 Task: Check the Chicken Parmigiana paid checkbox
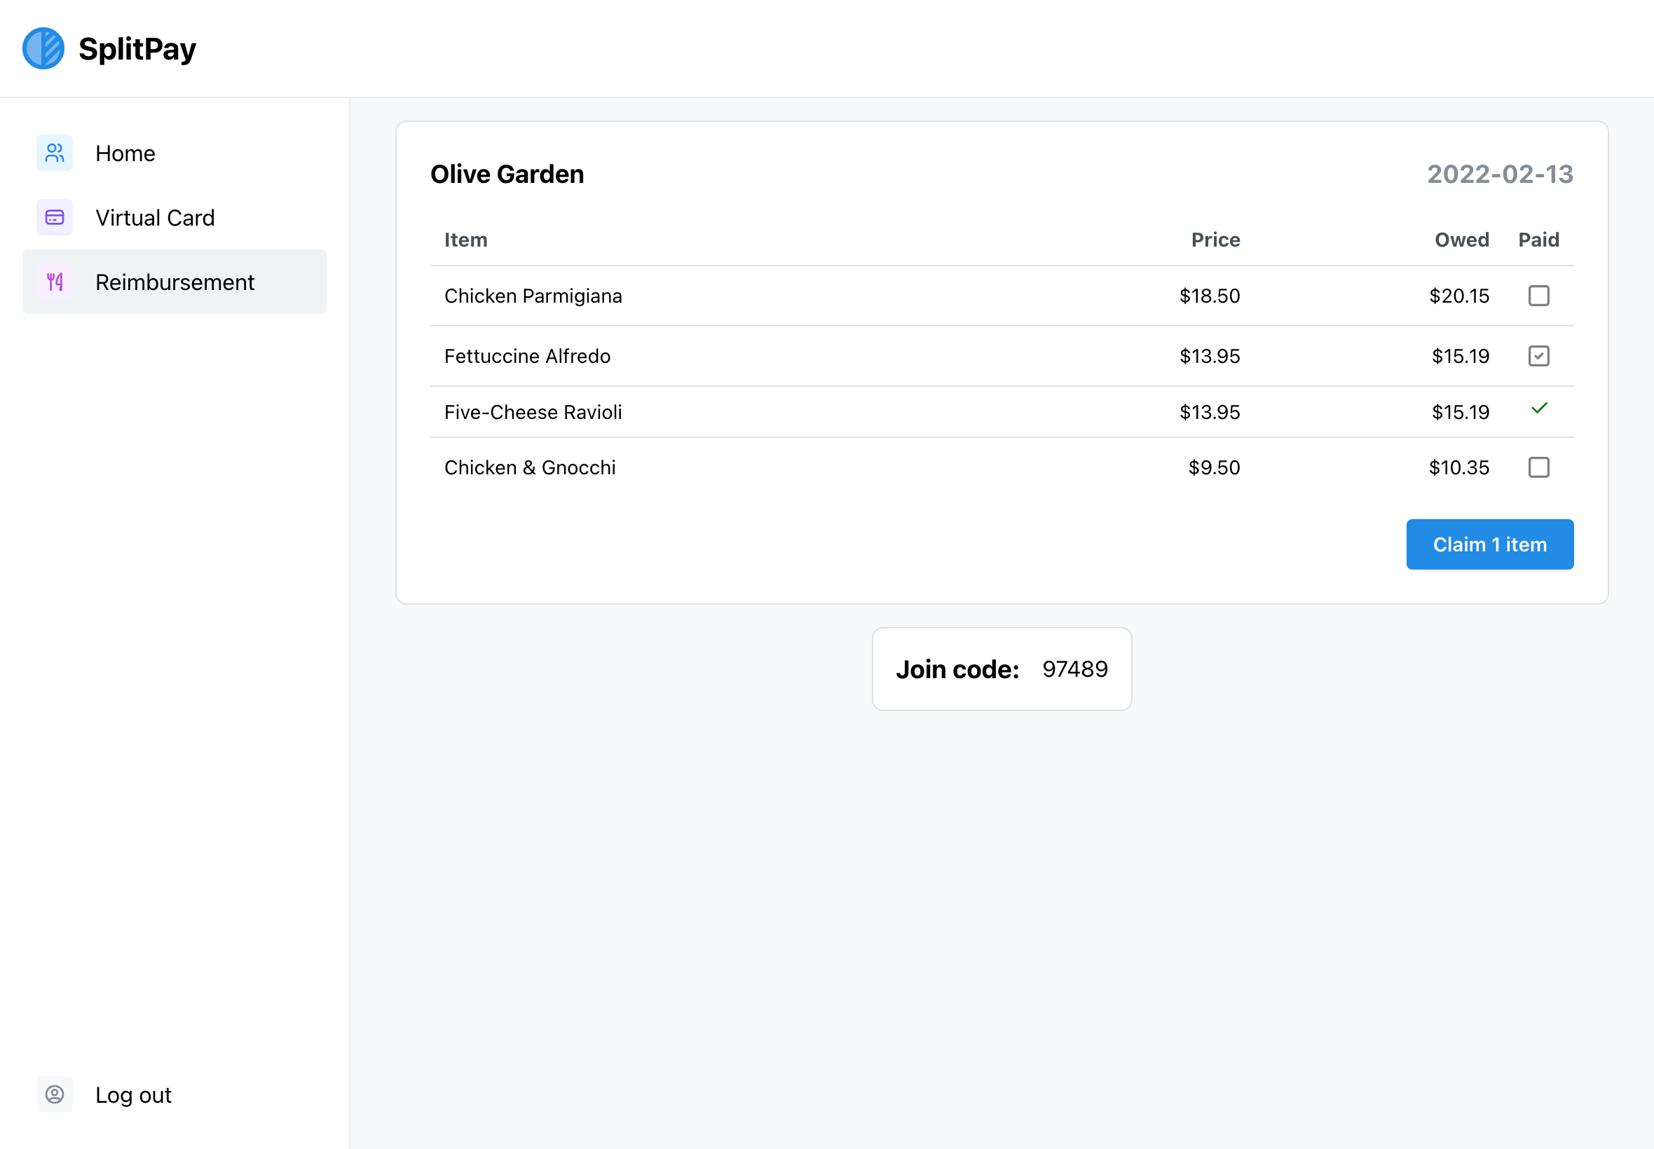(1539, 296)
